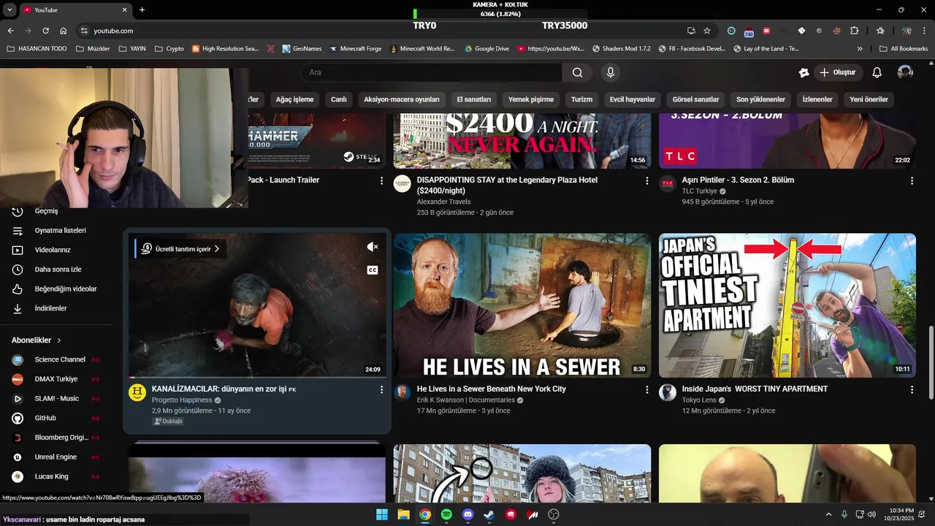Expand the hidden bookmarks overflow chevron

click(860, 49)
